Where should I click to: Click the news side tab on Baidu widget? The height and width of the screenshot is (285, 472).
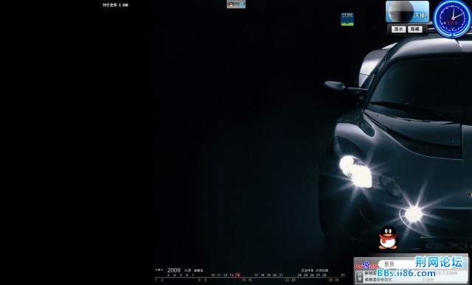[x=359, y=277]
